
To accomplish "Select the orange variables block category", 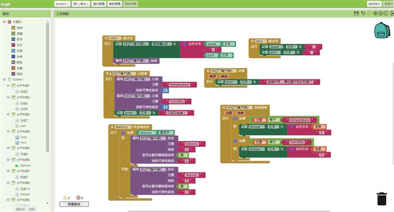I will point(17,68).
